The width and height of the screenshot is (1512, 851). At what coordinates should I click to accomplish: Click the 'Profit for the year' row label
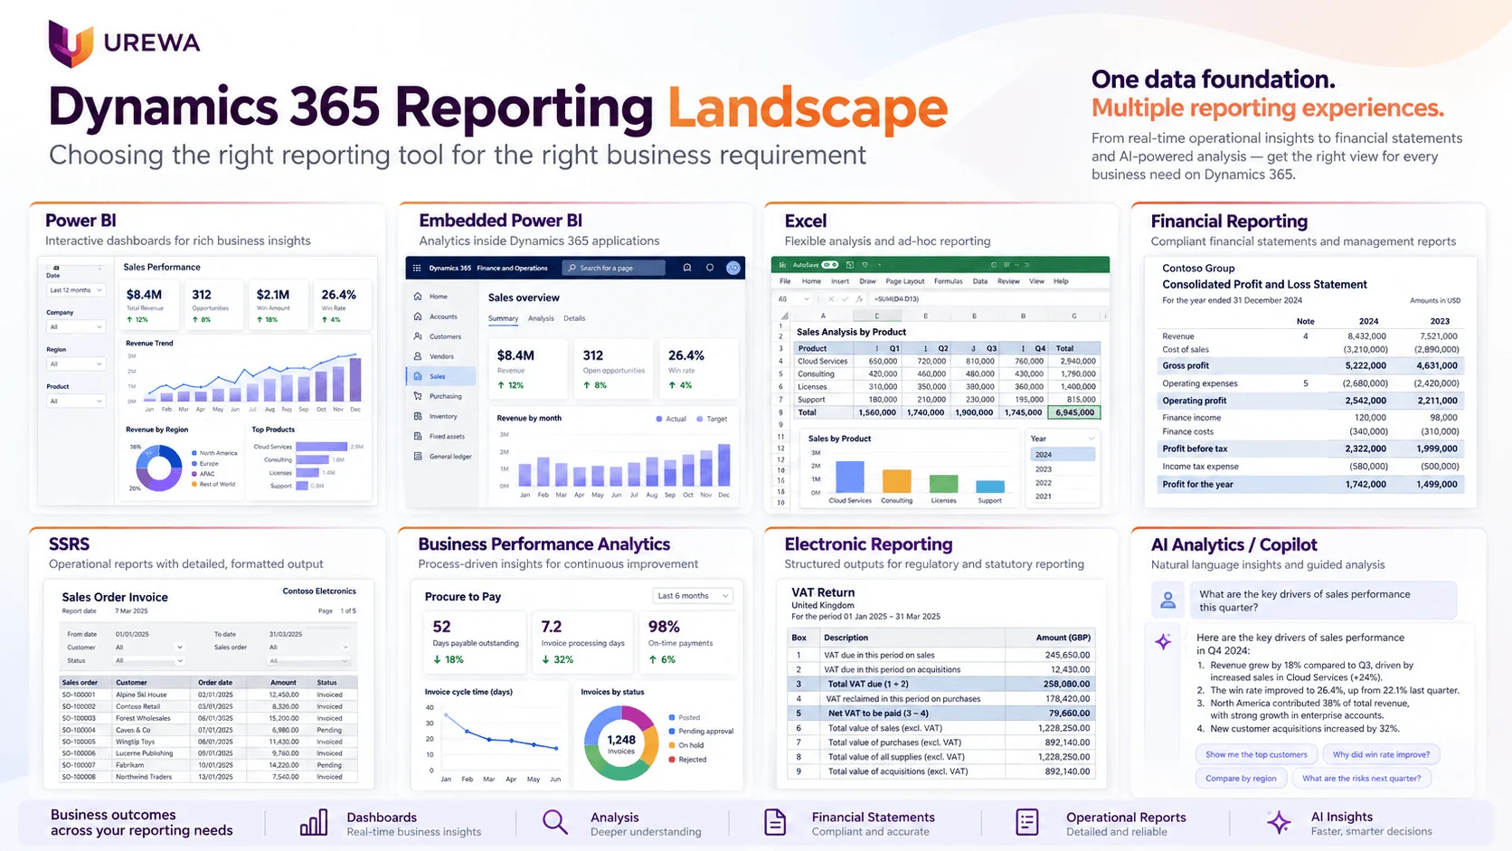coord(1197,485)
